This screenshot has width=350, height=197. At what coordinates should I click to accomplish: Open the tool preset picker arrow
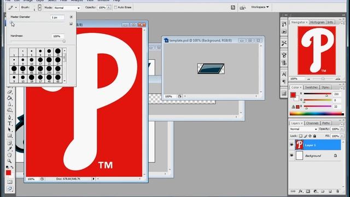16,7
